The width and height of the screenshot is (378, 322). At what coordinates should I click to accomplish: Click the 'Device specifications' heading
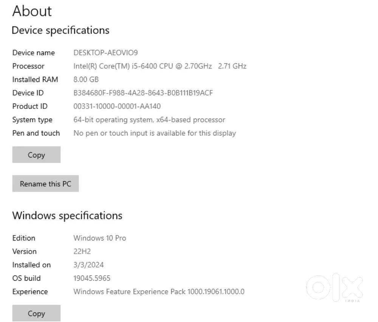(60, 31)
